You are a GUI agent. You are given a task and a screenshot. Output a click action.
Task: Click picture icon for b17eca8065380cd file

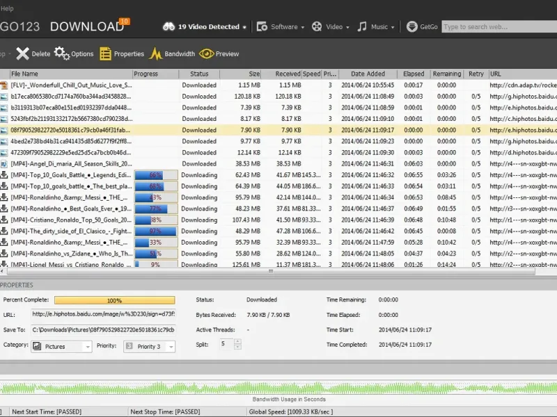4,97
